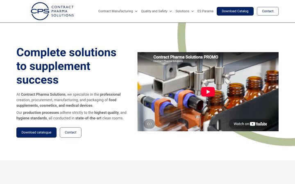Click 'food supplements, cosmetics, and medical devices' text

[66, 103]
